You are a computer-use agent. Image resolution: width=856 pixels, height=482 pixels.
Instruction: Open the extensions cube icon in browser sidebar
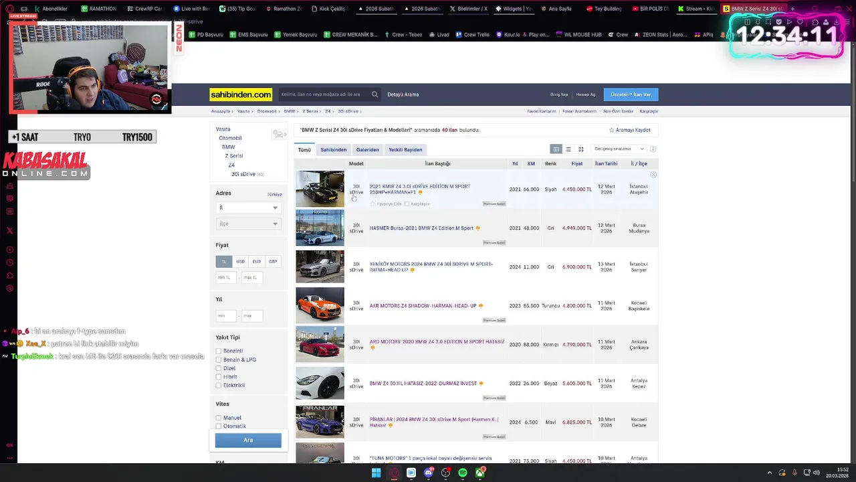(x=9, y=275)
